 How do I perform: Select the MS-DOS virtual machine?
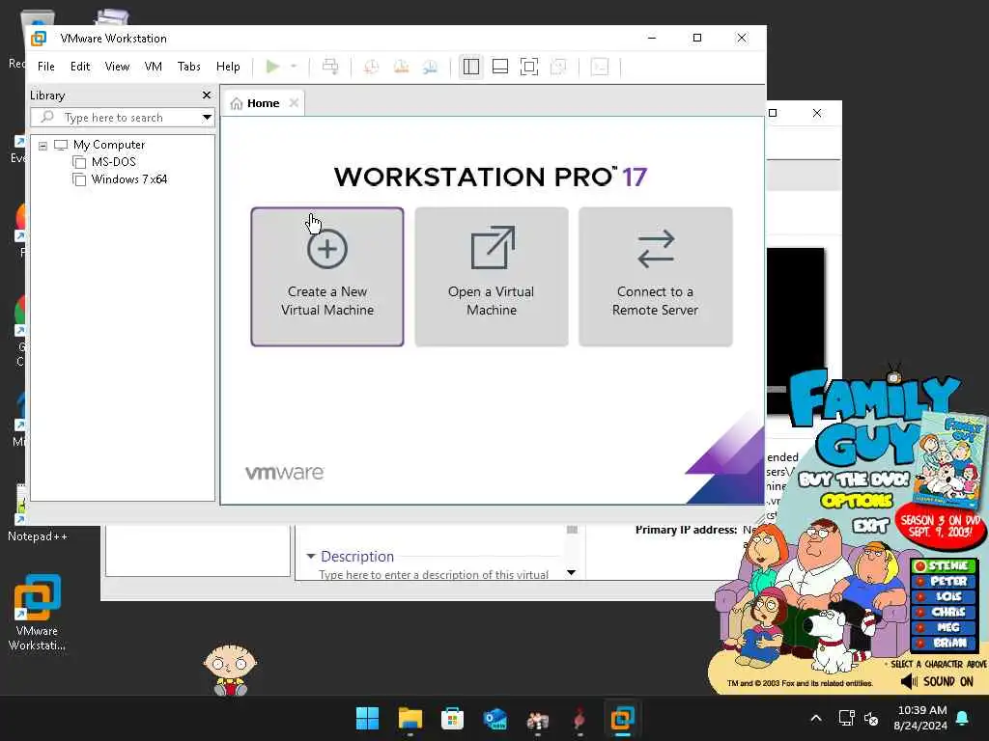pos(114,162)
